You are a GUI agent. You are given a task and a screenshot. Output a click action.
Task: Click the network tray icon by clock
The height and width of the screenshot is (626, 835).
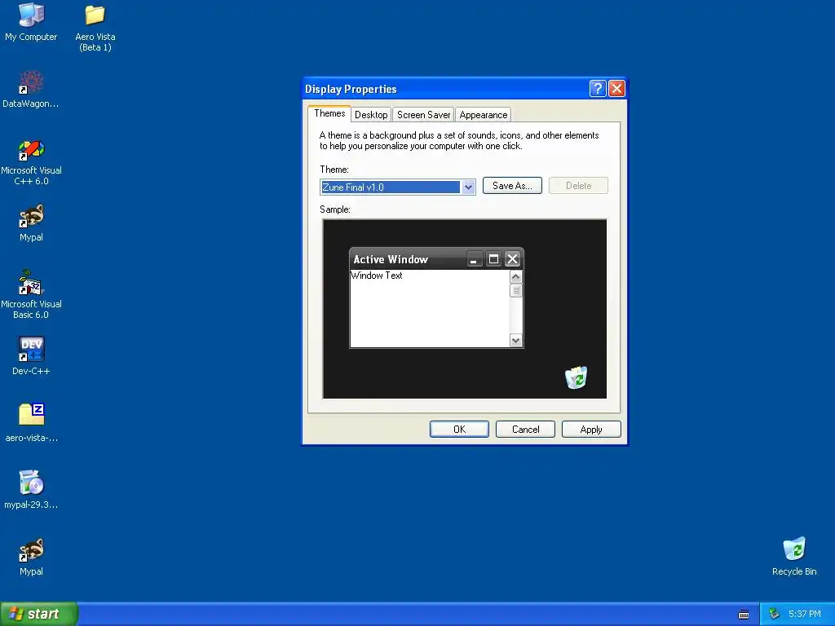774,614
